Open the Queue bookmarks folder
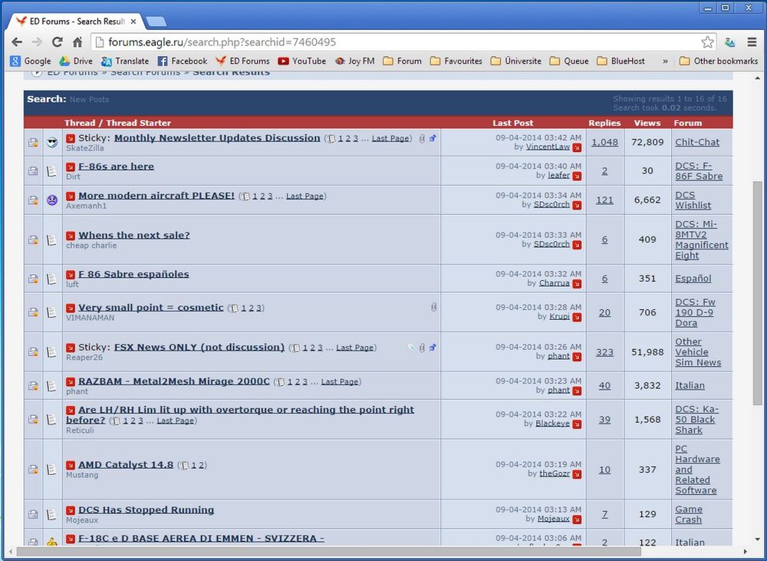Image resolution: width=767 pixels, height=561 pixels. pyautogui.click(x=569, y=61)
